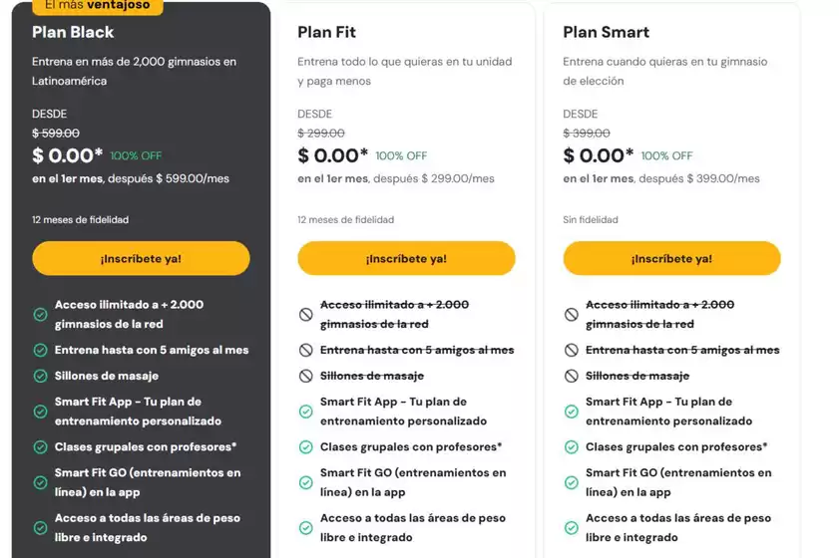Click Plan Fit ¡Inscríbete ya! button
839x558 pixels.
406,258
